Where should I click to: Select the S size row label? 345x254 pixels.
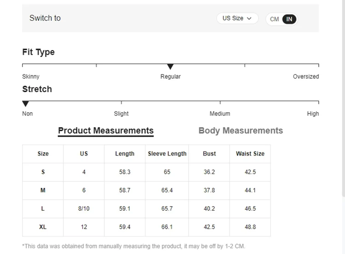pyautogui.click(x=43, y=172)
